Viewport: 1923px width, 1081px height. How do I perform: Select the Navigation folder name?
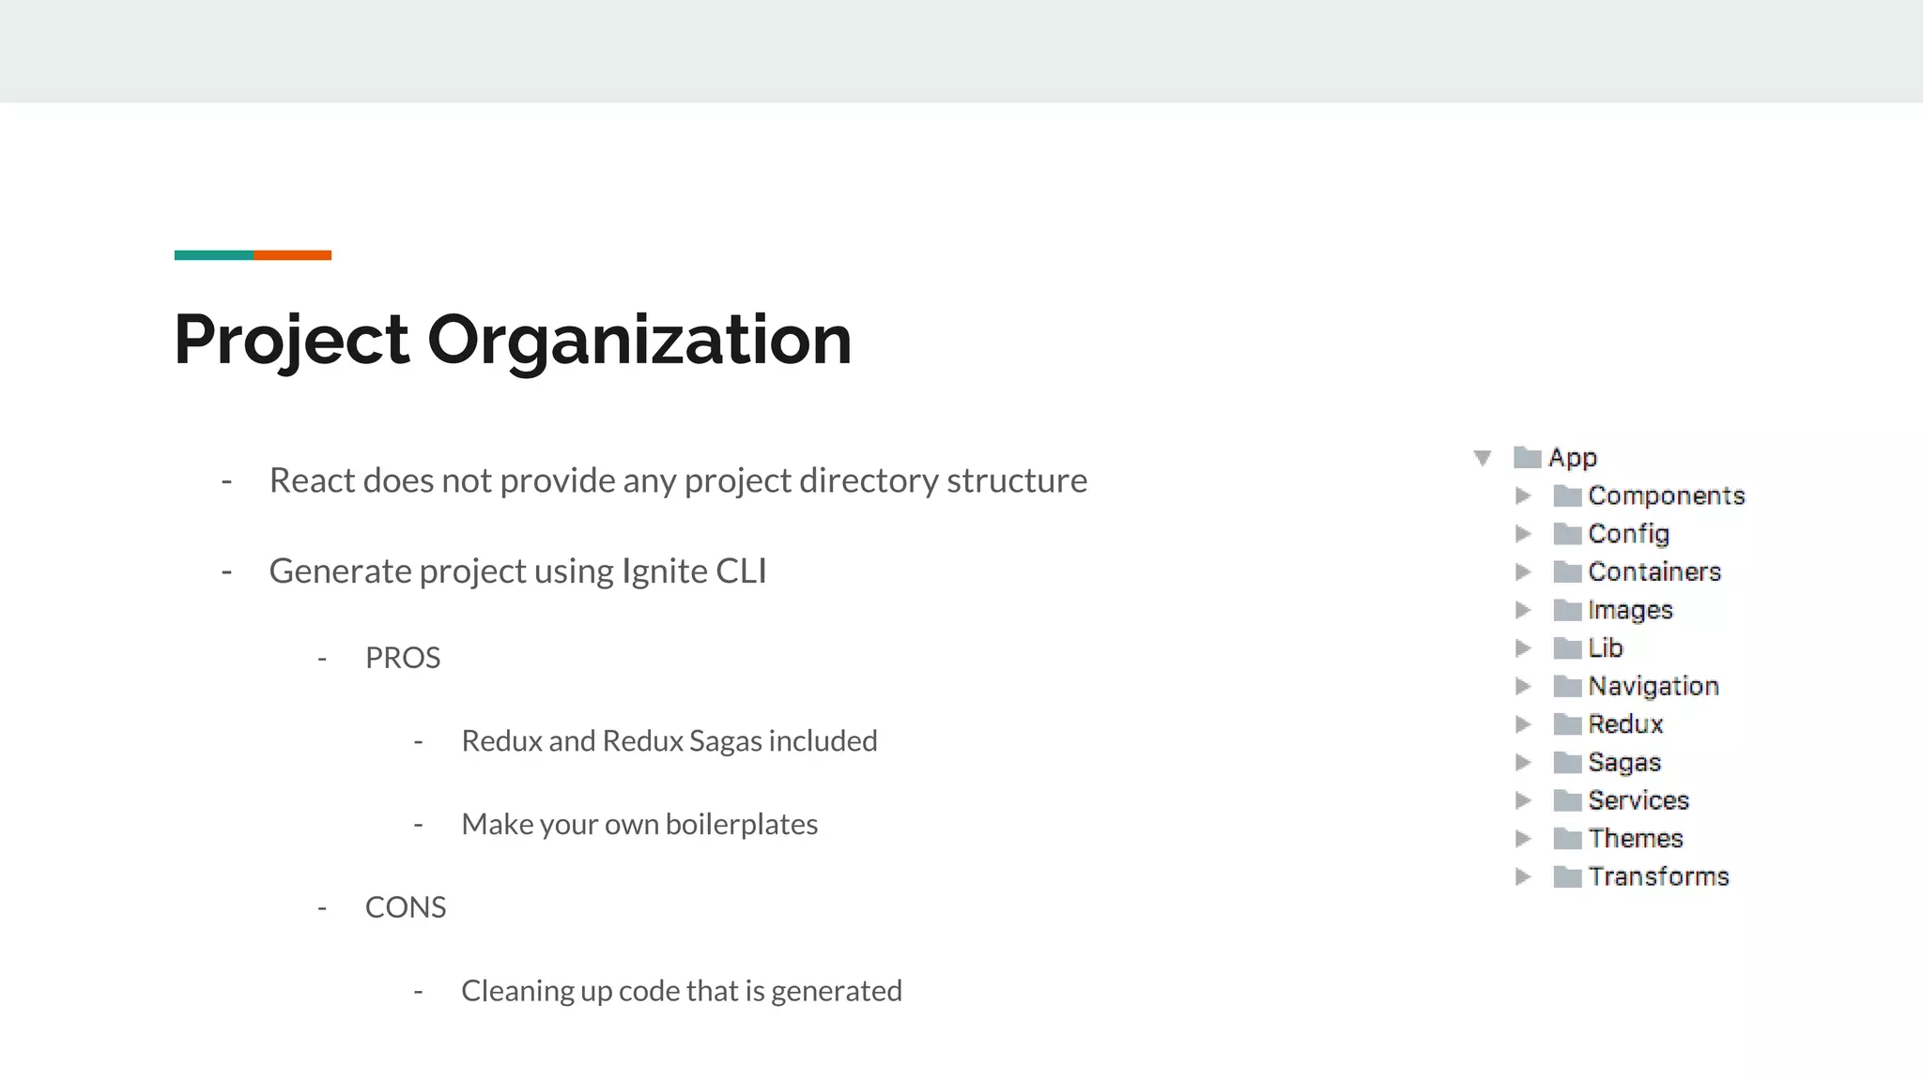point(1654,687)
